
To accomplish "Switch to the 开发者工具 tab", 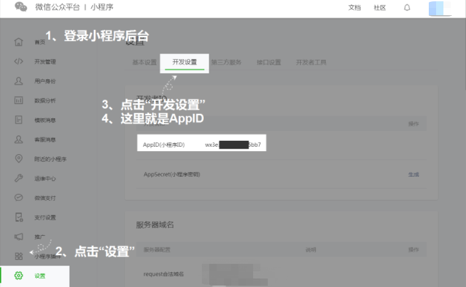I will tap(311, 62).
